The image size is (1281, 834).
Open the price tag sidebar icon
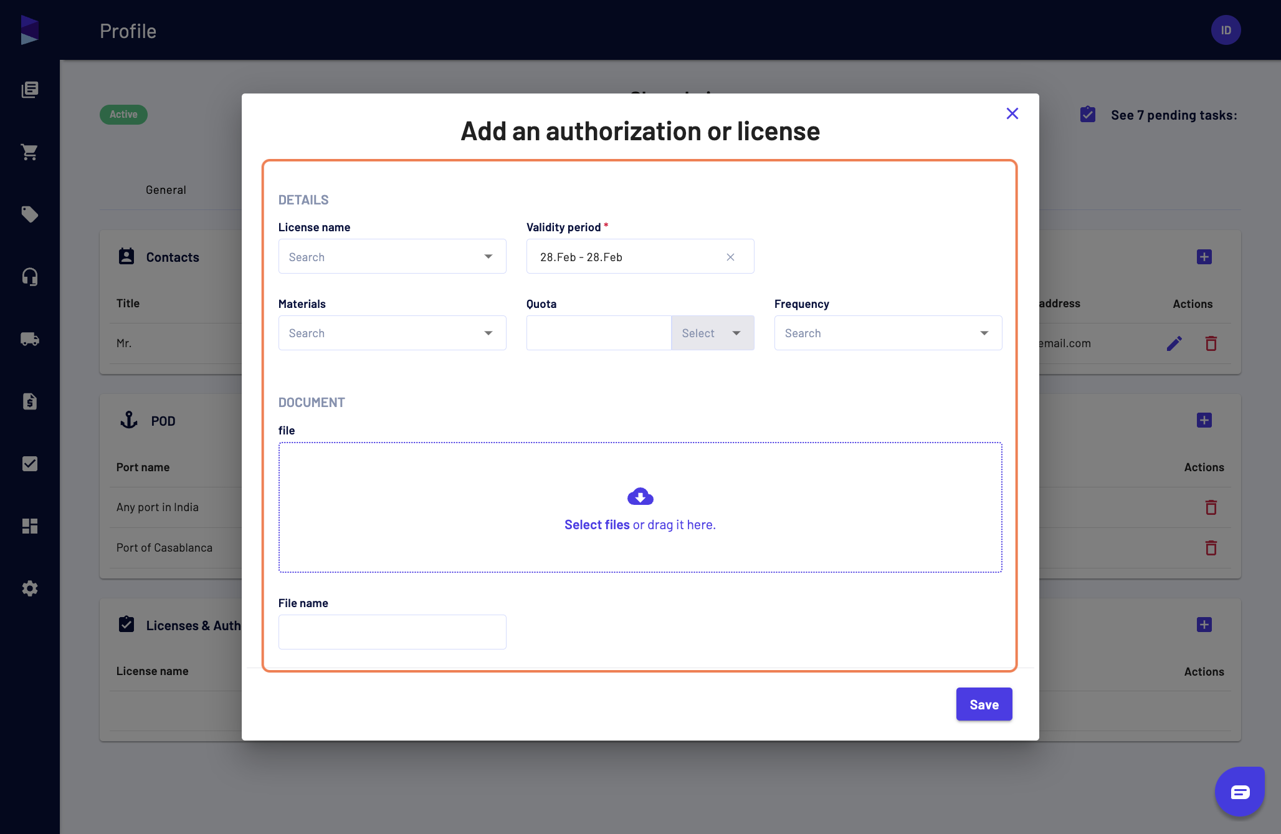tap(29, 214)
